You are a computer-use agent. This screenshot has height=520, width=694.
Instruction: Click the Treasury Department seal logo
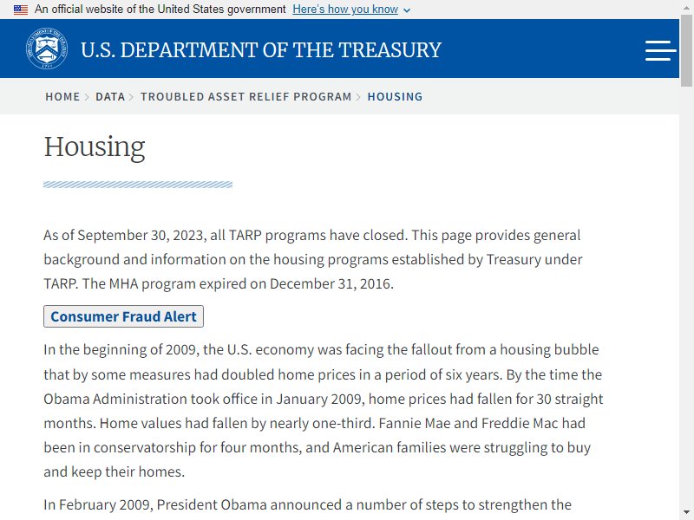[47, 49]
